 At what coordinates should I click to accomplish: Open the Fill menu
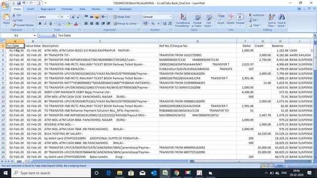[x=254, y=20]
